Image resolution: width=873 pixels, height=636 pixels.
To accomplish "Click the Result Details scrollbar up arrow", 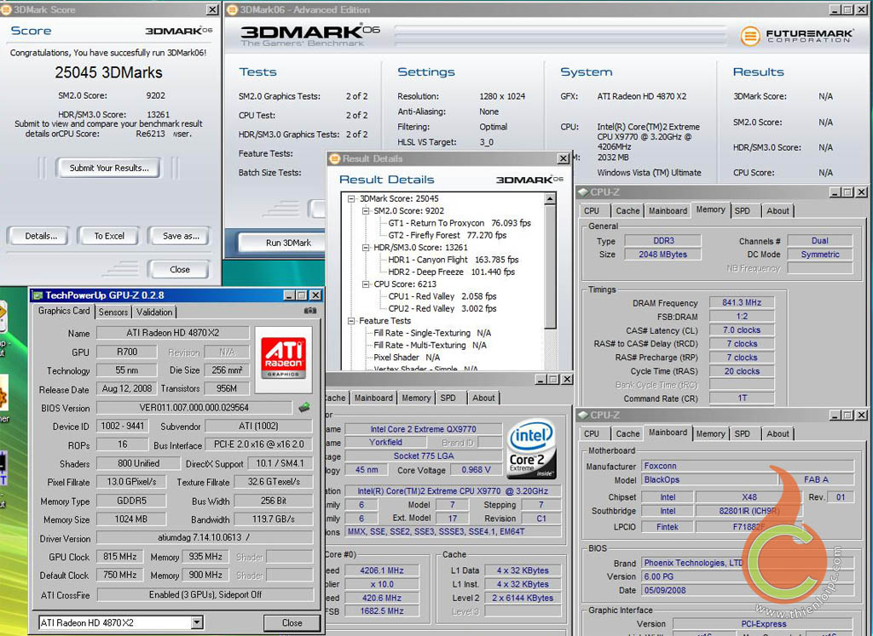I will click(550, 198).
